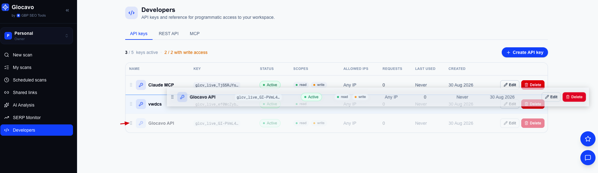Click the Shared links chain icon

(7, 92)
